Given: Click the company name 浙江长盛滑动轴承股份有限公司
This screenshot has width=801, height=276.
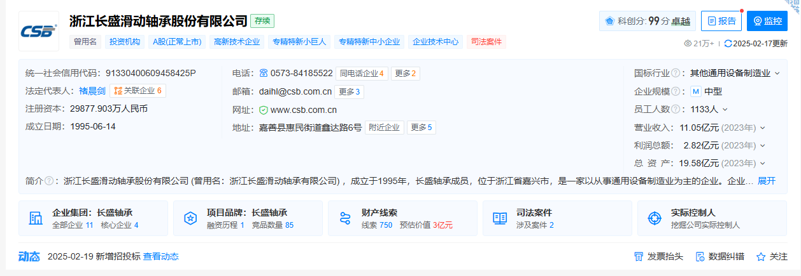Looking at the screenshot, I should (158, 21).
